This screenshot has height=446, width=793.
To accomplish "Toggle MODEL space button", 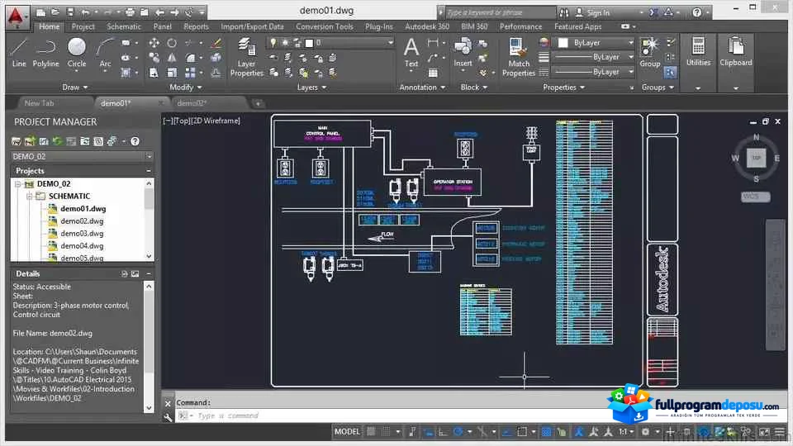I will coord(347,432).
